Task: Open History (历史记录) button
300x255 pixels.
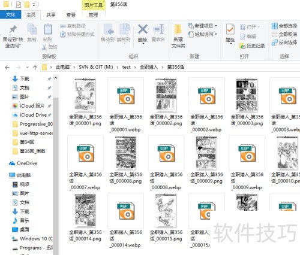Action: 252,46
